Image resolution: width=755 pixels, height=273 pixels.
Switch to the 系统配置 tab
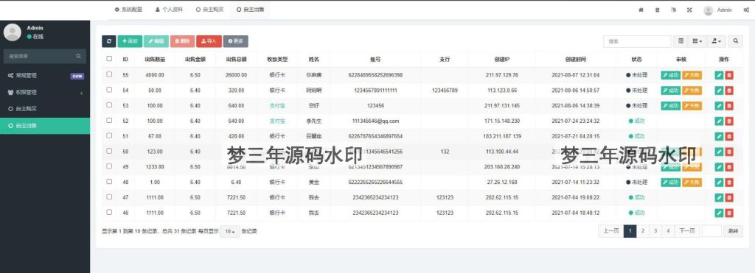point(128,10)
